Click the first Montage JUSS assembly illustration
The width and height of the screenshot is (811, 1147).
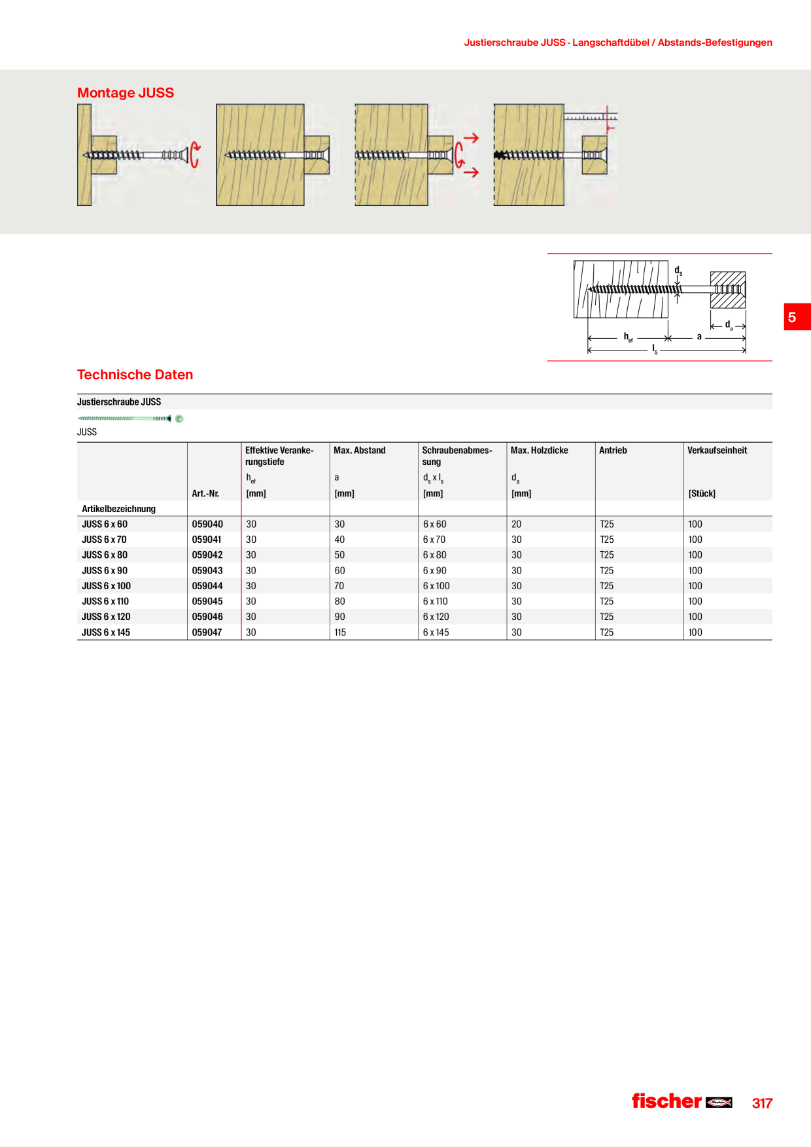point(139,155)
